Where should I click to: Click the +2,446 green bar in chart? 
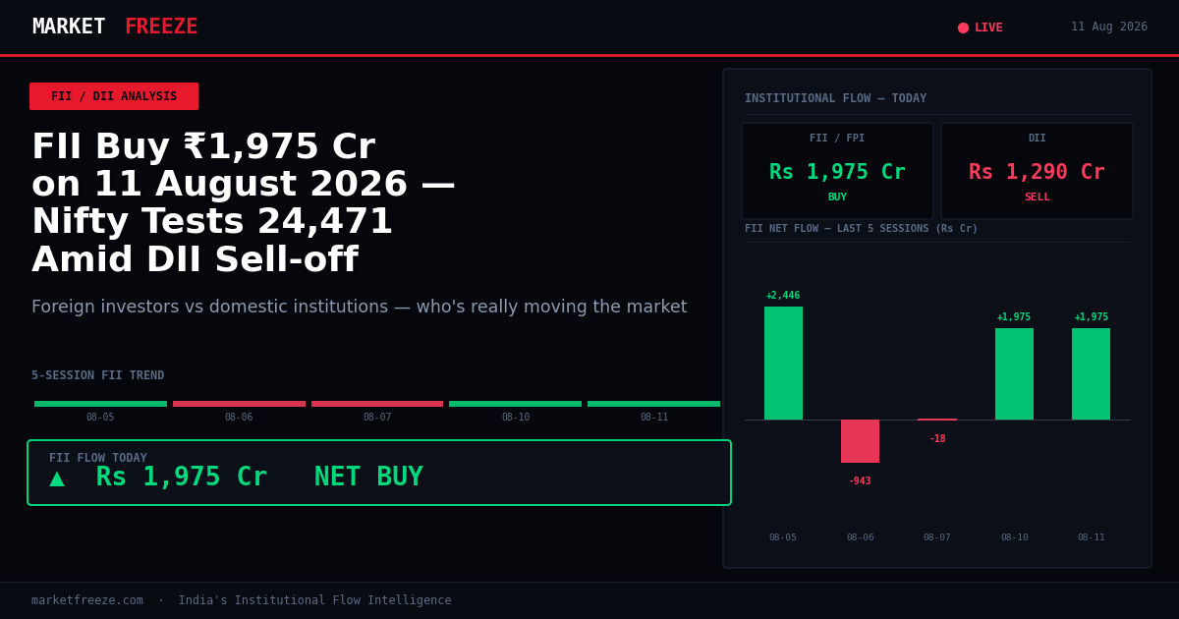tap(783, 363)
